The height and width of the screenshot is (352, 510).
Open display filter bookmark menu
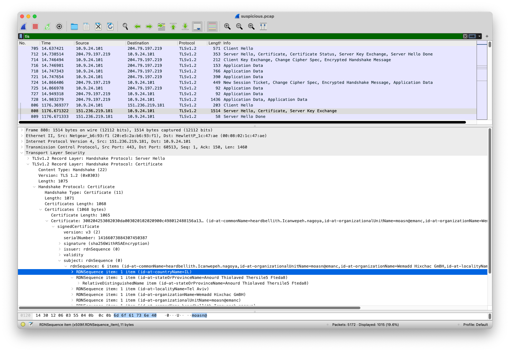(x=21, y=36)
